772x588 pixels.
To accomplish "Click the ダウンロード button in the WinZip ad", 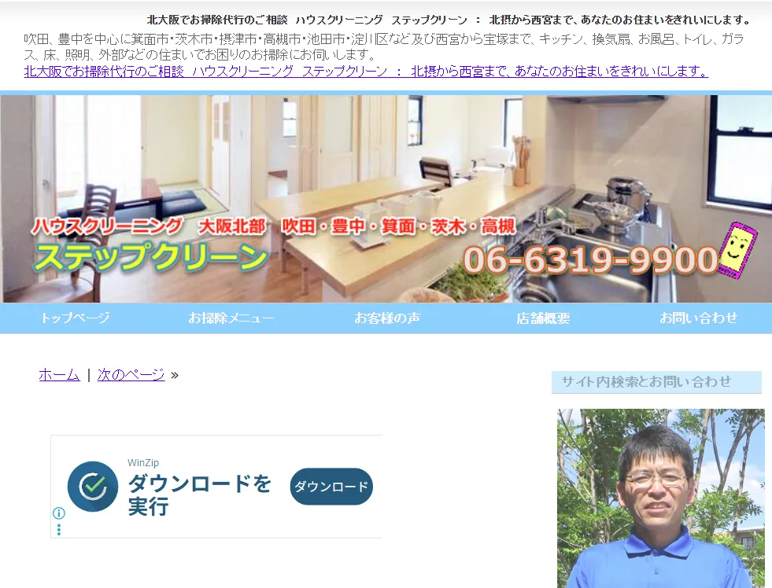I will point(331,487).
